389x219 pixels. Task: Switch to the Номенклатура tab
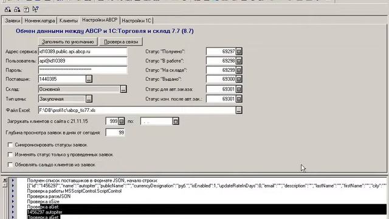[x=40, y=21]
